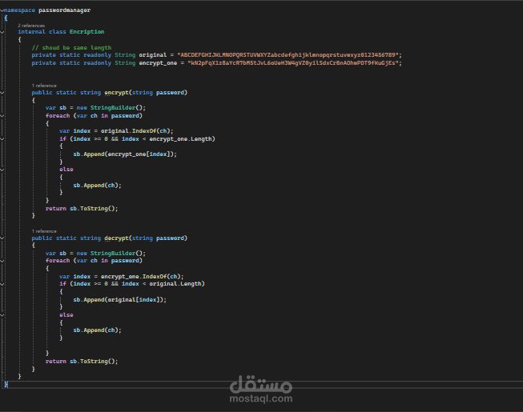Collapse the foreach loop inside encrypt
The image size is (523, 412).
2,116
